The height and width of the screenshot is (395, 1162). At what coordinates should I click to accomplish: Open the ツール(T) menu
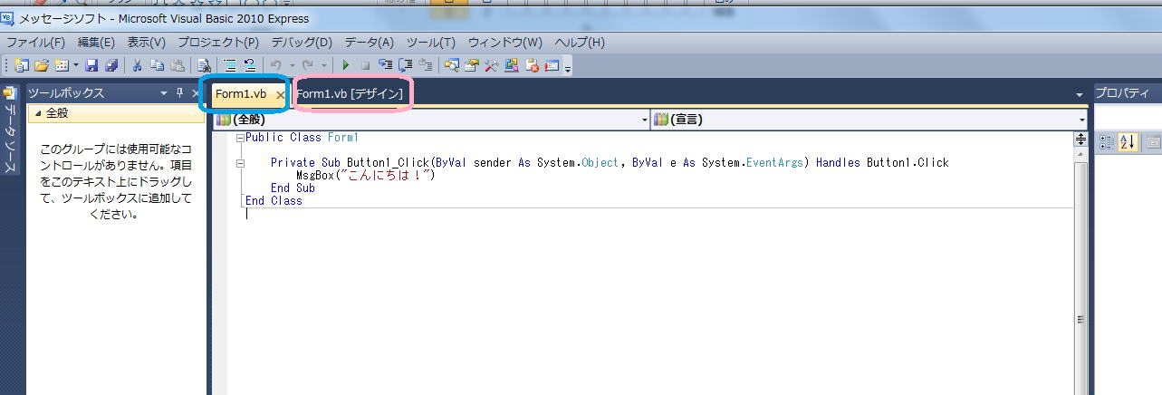click(x=430, y=43)
